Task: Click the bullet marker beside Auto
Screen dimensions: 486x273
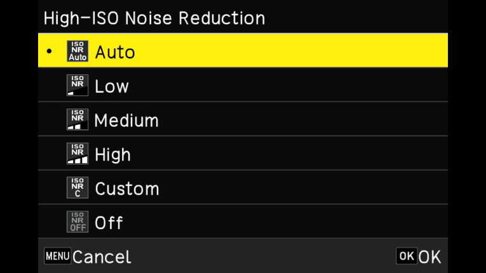Action: tap(50, 51)
